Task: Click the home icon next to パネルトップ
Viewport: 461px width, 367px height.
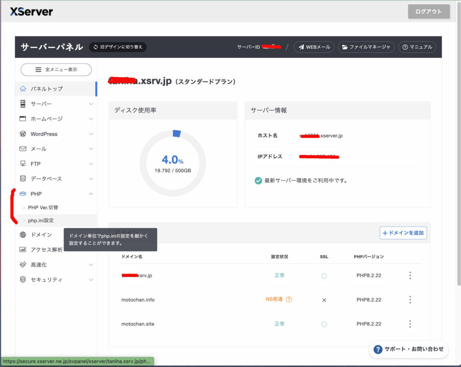Action: pos(23,89)
